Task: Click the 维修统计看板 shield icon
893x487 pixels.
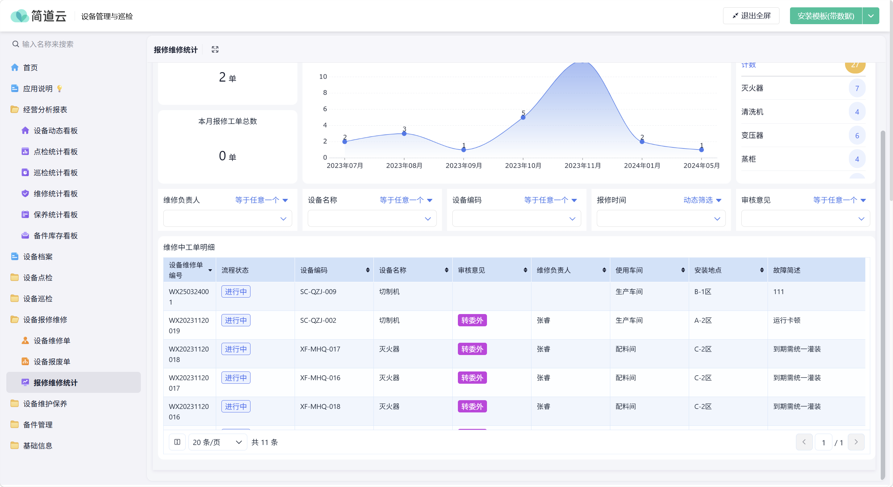Action: coord(25,194)
